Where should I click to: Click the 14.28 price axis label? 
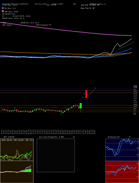tap(135, 96)
